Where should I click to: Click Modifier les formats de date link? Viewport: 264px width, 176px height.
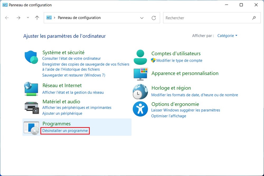tap(195, 95)
